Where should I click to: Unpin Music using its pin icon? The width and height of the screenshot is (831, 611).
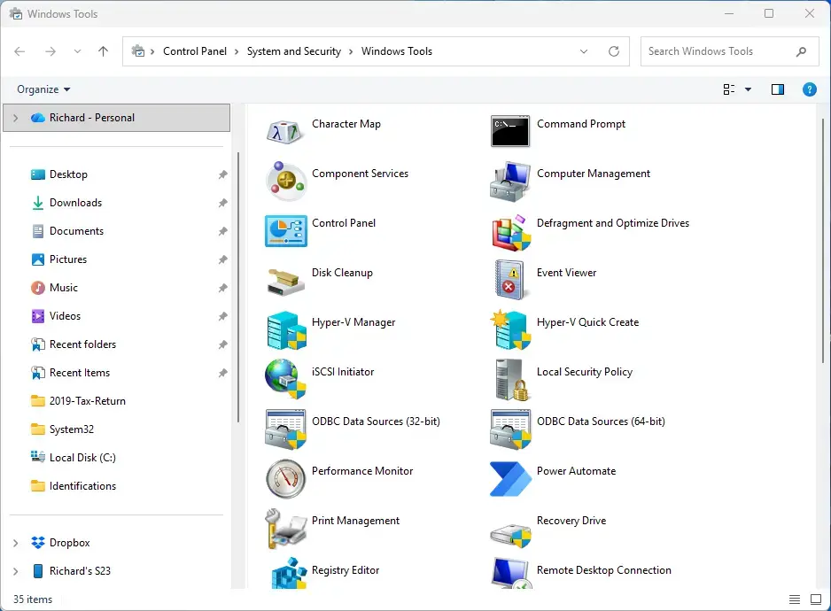(x=222, y=288)
